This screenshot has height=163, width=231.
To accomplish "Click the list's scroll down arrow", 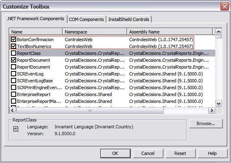I will [x=219, y=104].
